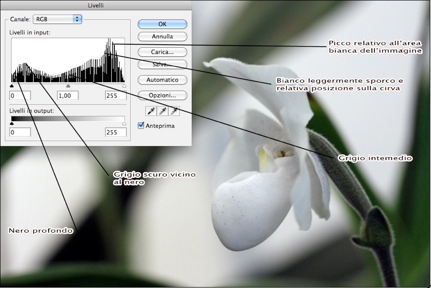Focus the input shadows field showing 0
This screenshot has width=431, height=288.
click(x=20, y=96)
